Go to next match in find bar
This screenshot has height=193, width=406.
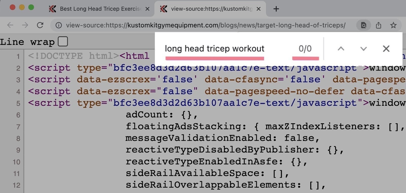pyautogui.click(x=363, y=48)
